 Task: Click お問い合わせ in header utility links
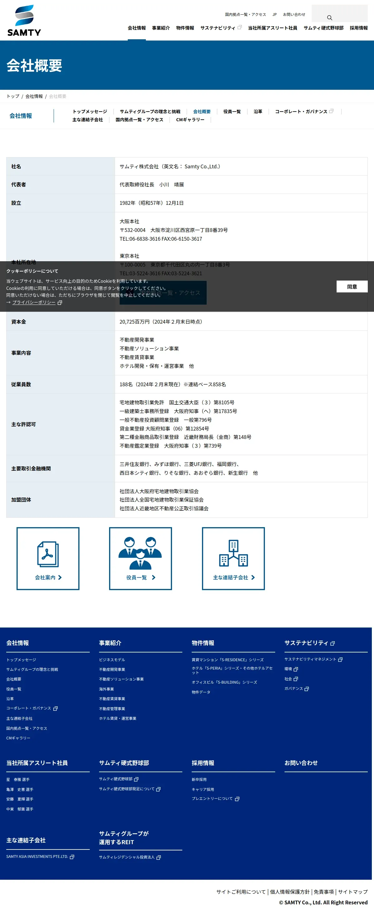294,15
